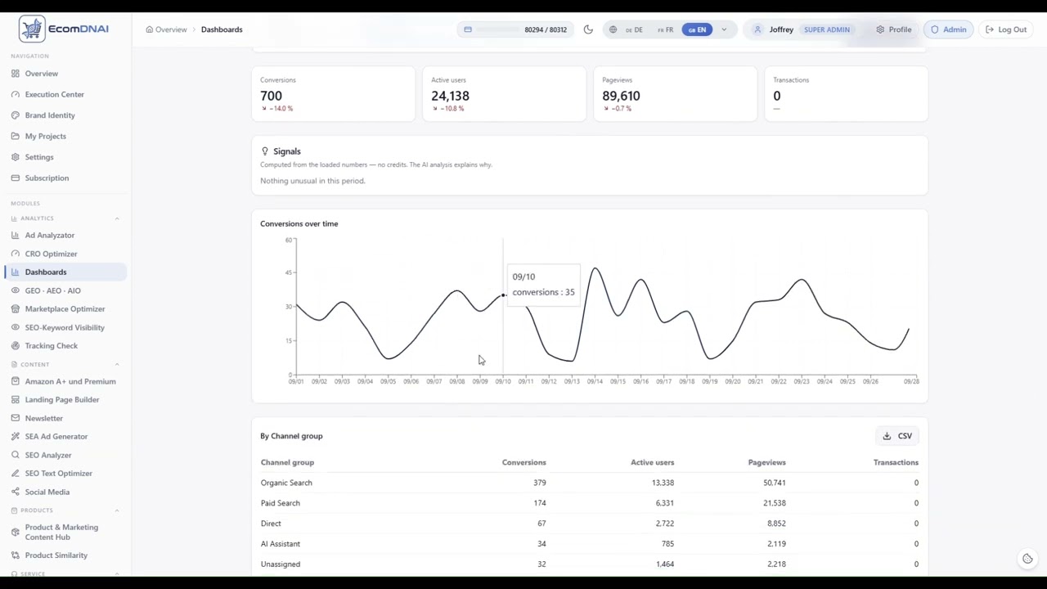Select the Tracking Check icon
Image resolution: width=1047 pixels, height=589 pixels.
16,345
